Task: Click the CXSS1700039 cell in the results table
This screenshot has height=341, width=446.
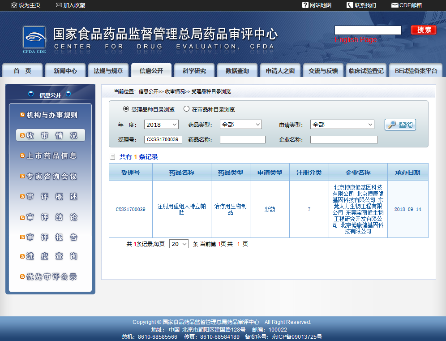Action: [130, 210]
